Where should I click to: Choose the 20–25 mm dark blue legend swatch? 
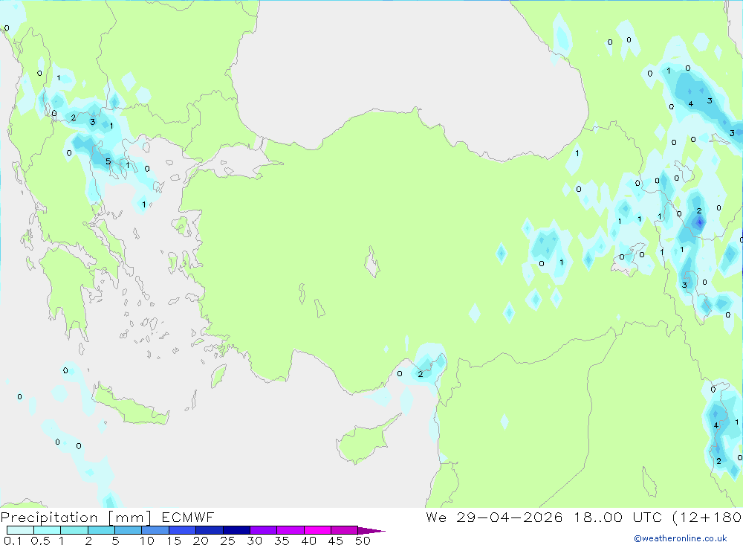point(210,530)
